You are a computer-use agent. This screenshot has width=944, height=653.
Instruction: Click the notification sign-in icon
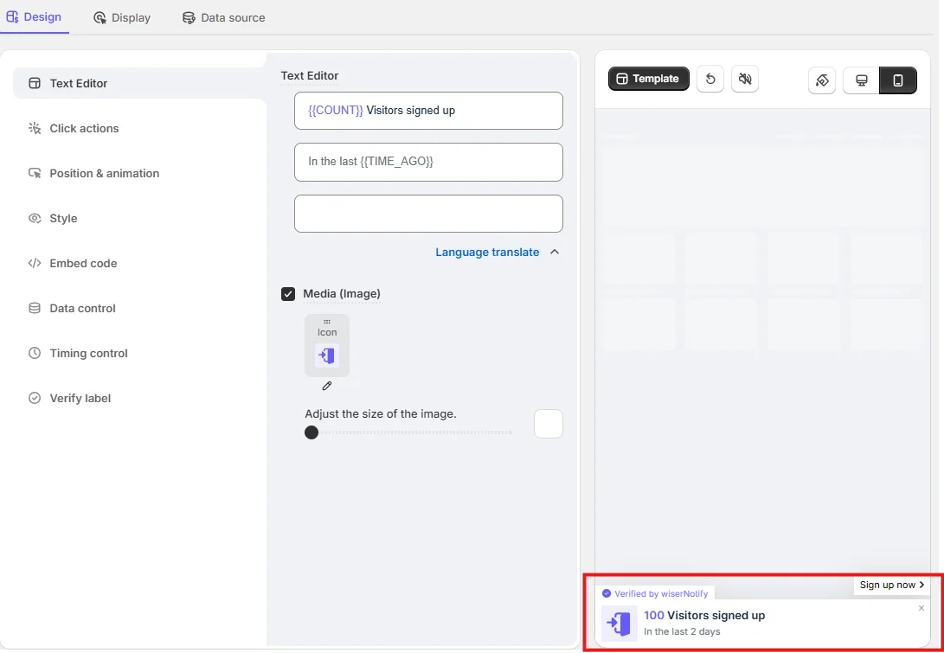[620, 624]
